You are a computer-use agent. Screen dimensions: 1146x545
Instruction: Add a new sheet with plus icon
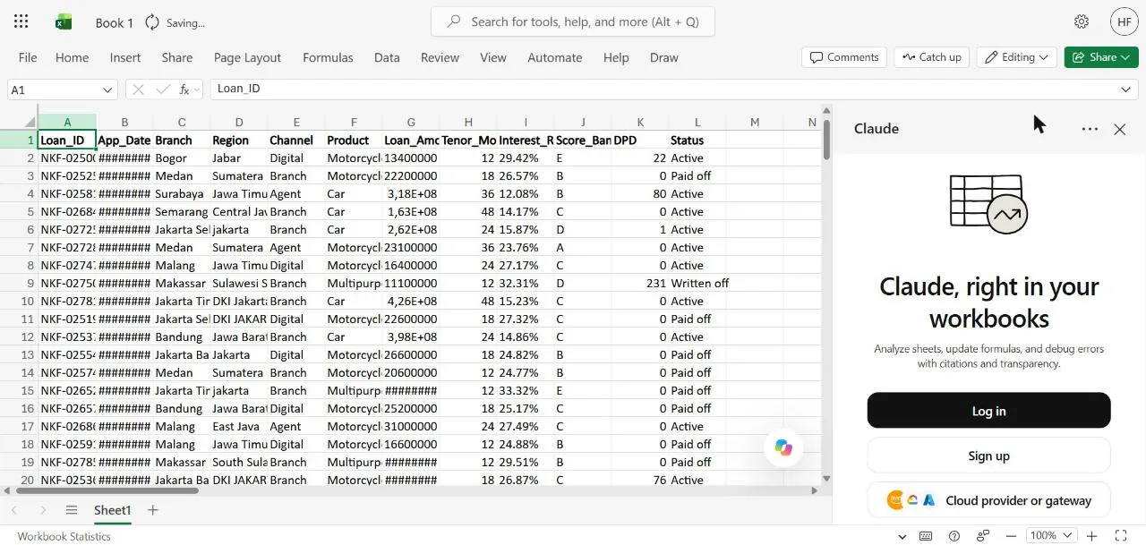[153, 510]
